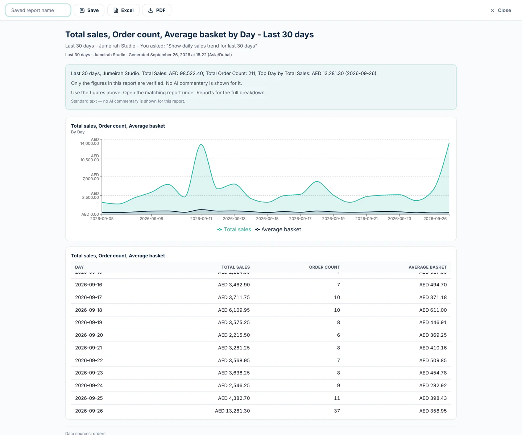Screen dimensions: 522x435
Task: Select the 2026-09-18 row in the table
Action: (x=261, y=310)
